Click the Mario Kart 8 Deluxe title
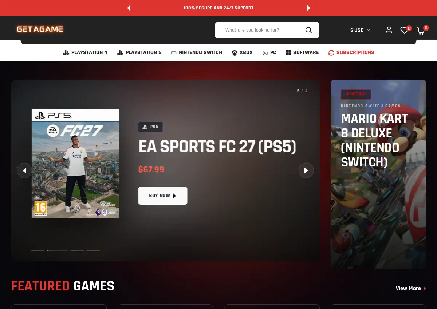437x309 pixels. 374,140
